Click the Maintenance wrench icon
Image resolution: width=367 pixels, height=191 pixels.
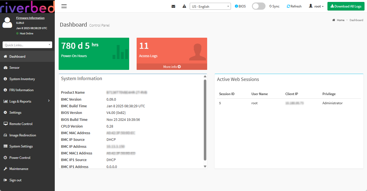pos(5,169)
